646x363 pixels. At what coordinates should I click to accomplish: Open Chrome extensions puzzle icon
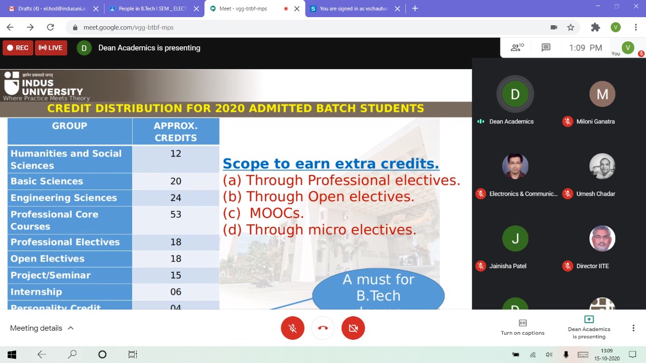[596, 27]
